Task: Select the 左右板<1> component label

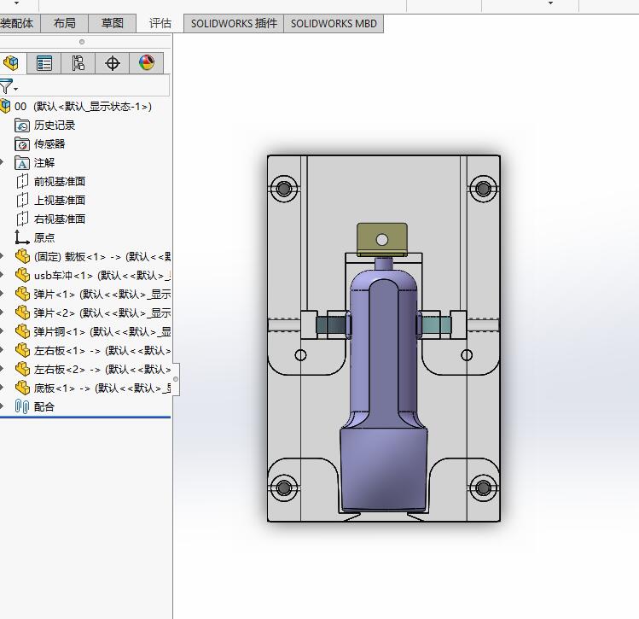Action: 102,350
